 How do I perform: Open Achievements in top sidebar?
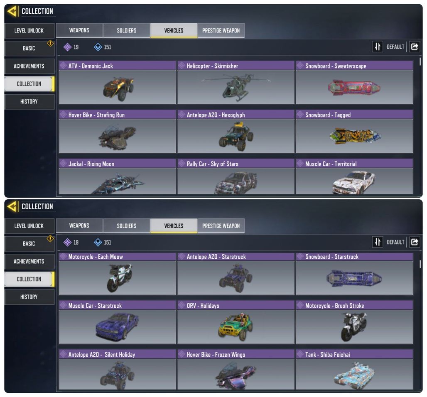click(x=29, y=66)
